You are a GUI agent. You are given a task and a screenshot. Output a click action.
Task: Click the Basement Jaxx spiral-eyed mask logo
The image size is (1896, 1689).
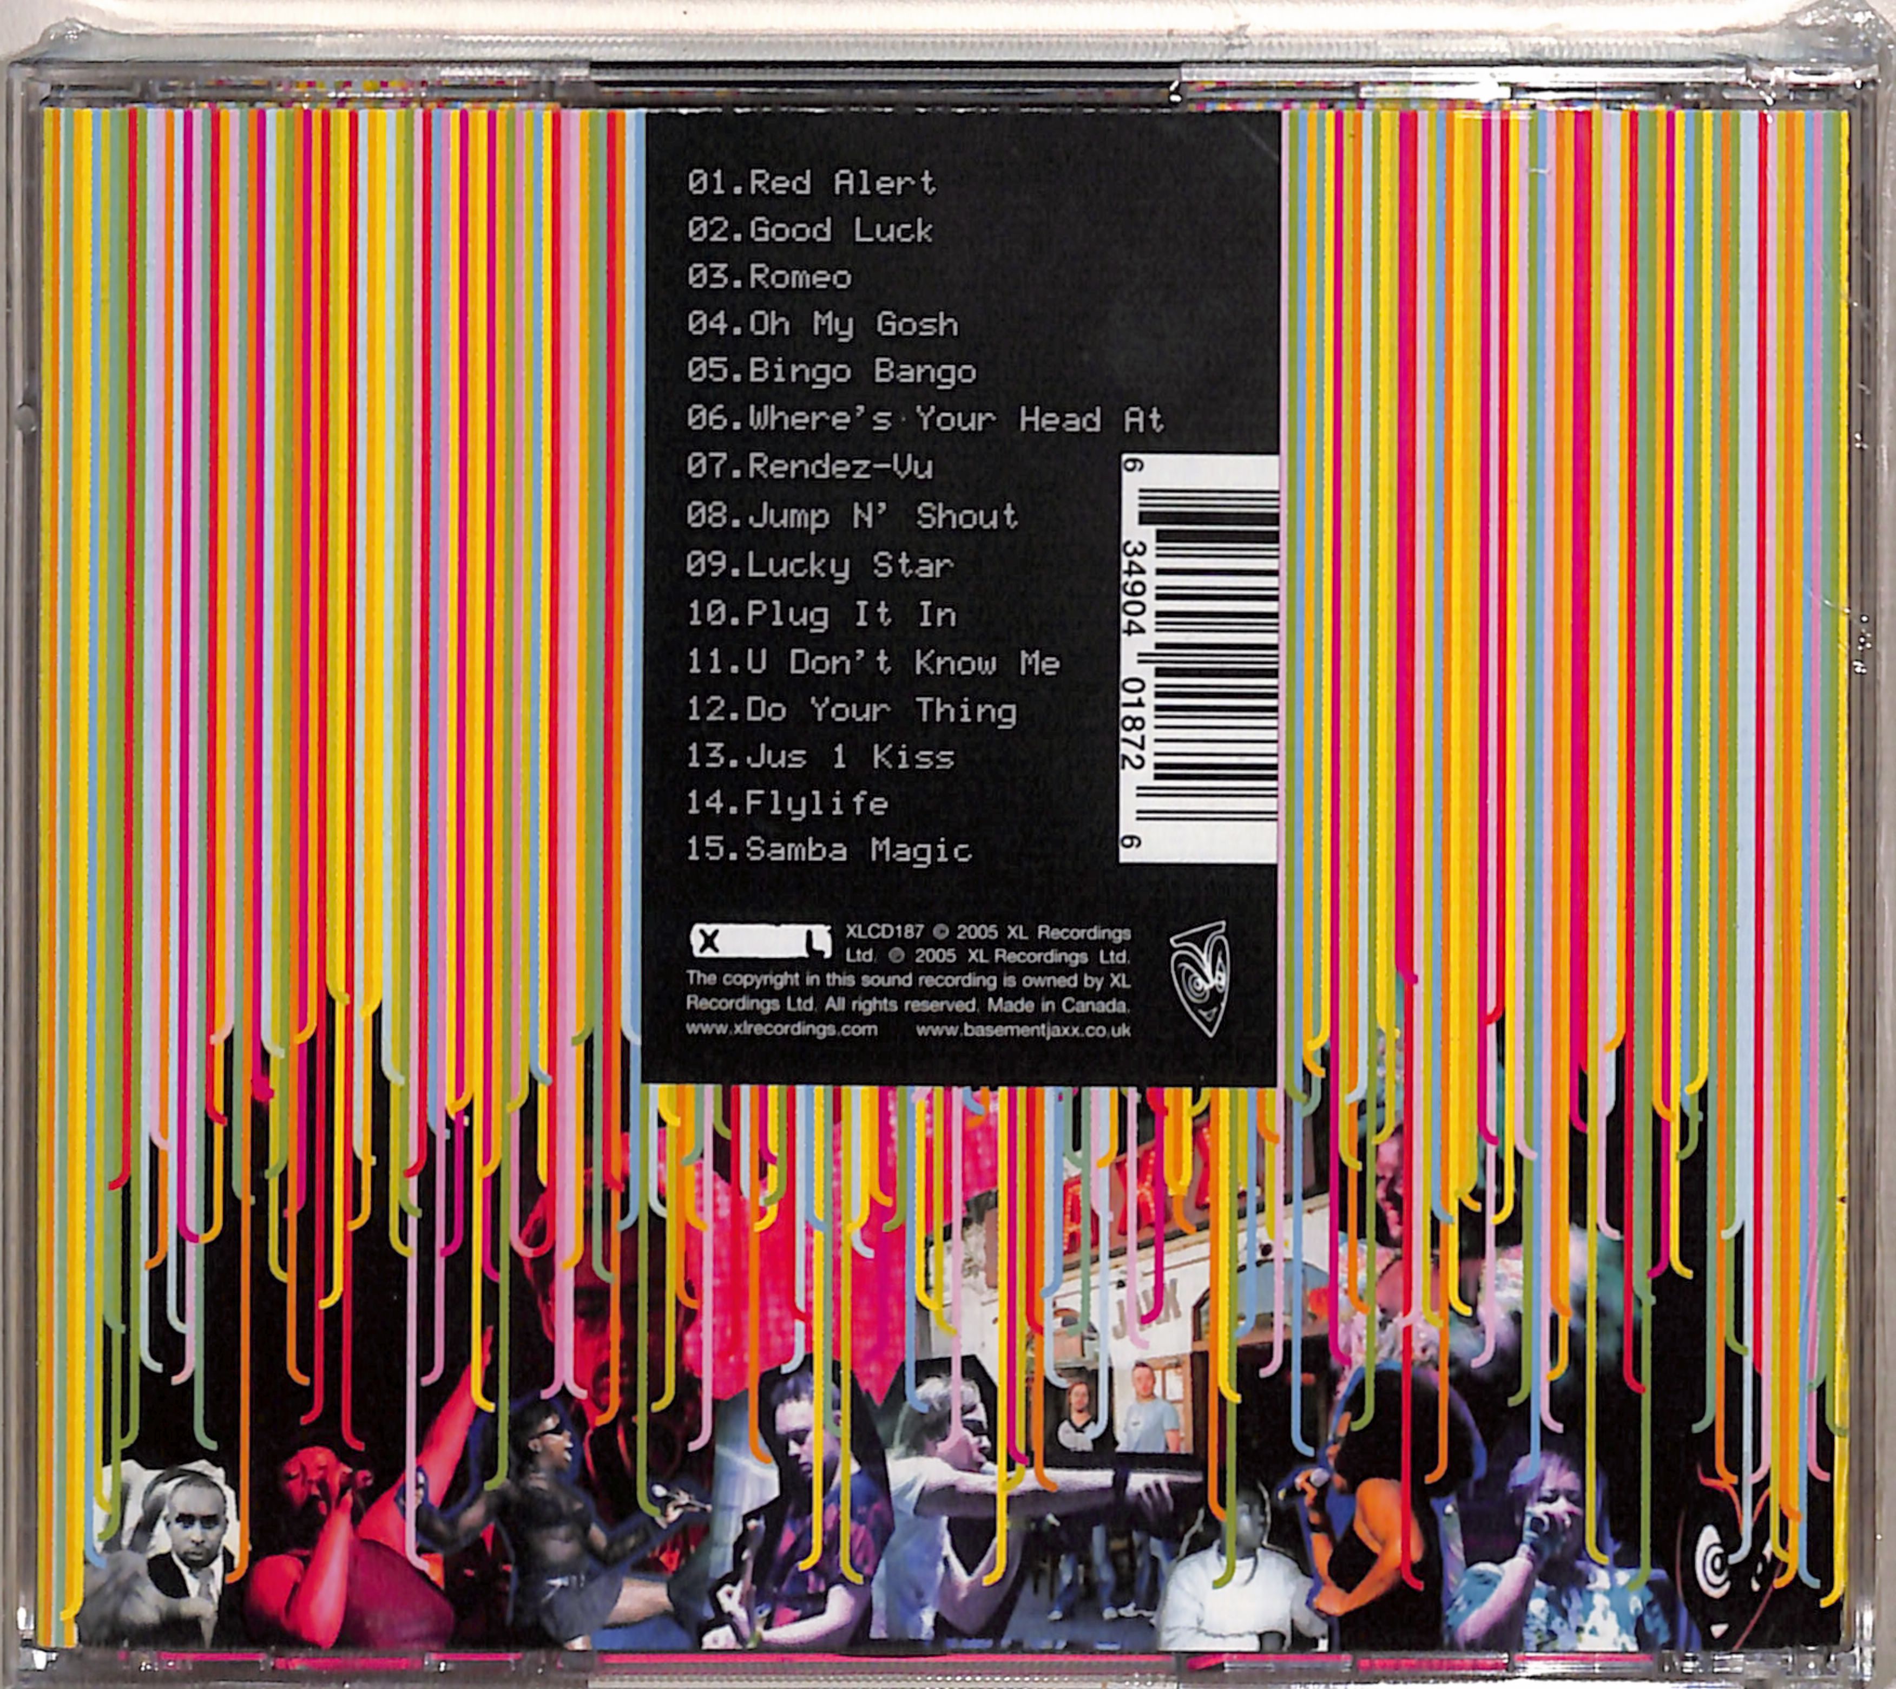tap(1200, 978)
